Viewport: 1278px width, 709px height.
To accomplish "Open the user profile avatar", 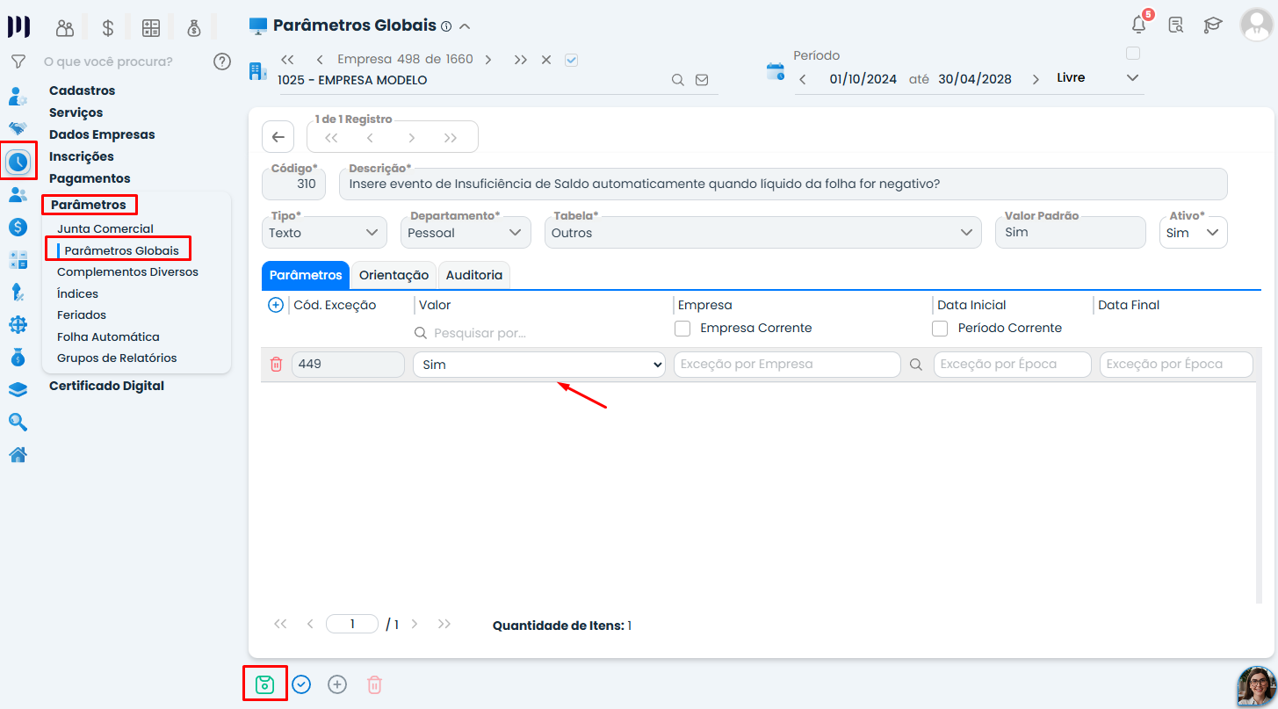I will tap(1256, 24).
